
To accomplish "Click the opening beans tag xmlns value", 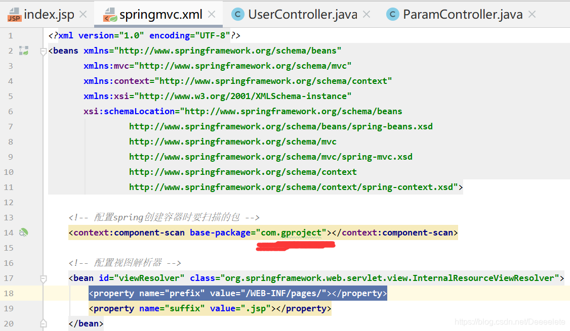I will 228,51.
